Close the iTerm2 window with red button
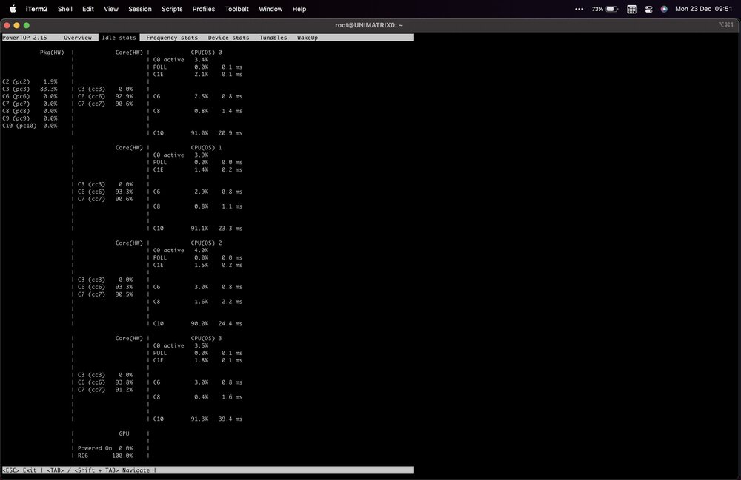 (x=7, y=25)
